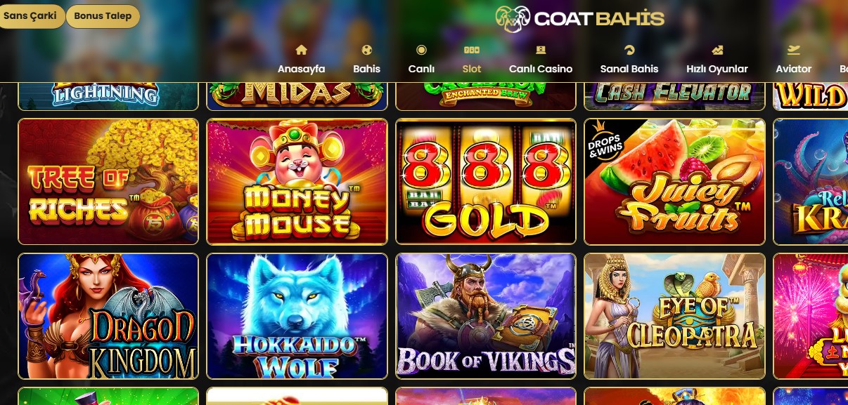Screen dimensions: 848x405
Task: Click the Goat Bahis logo
Action: 579,19
